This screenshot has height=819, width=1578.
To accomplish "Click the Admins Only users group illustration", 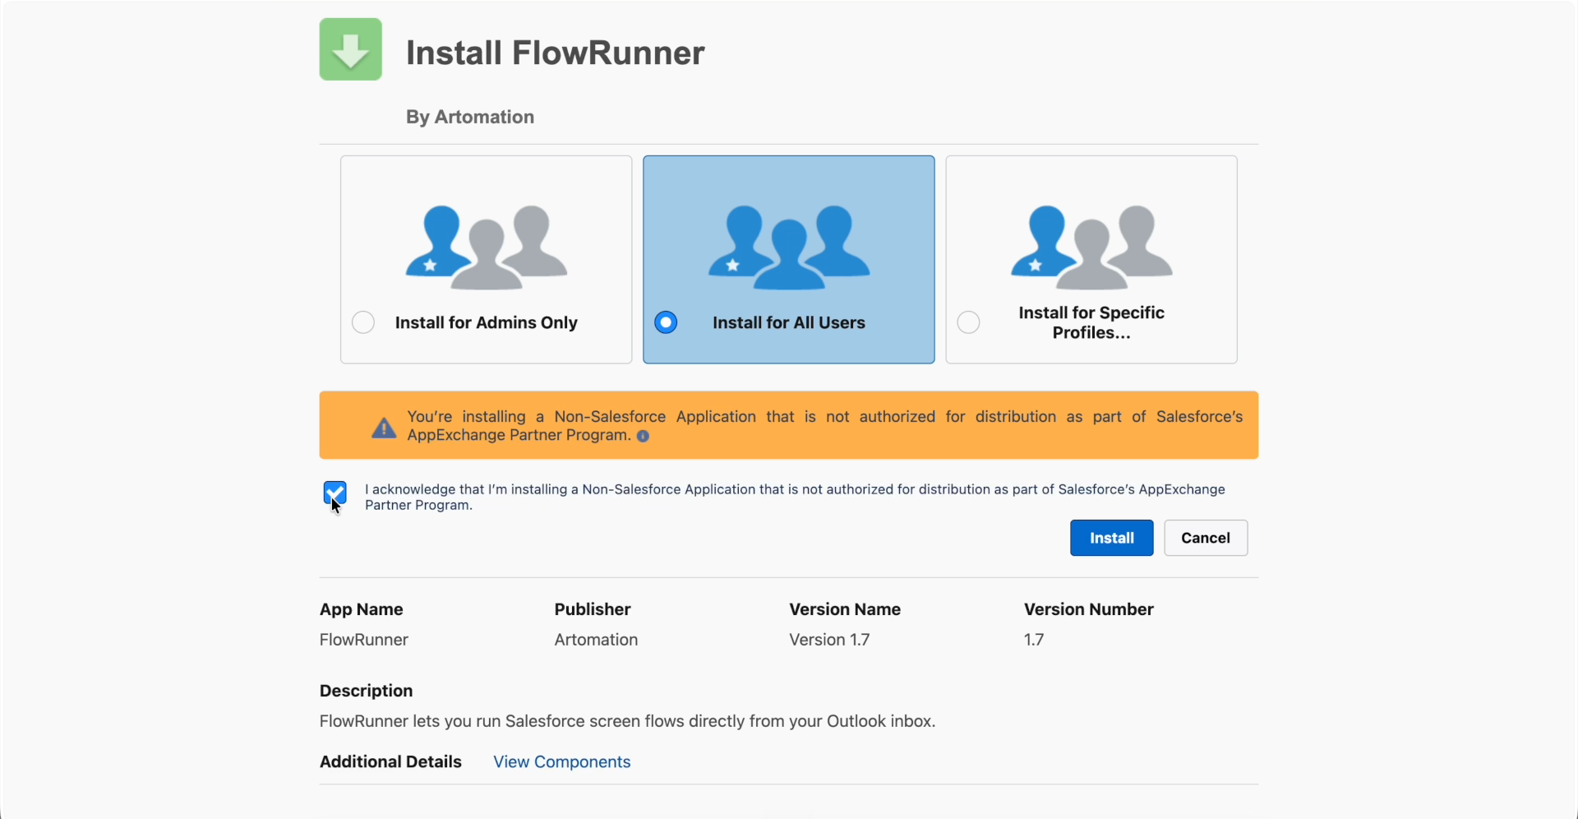I will pos(487,248).
